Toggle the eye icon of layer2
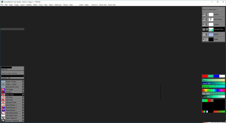This screenshot has width=226, height=123. (x=204, y=34)
